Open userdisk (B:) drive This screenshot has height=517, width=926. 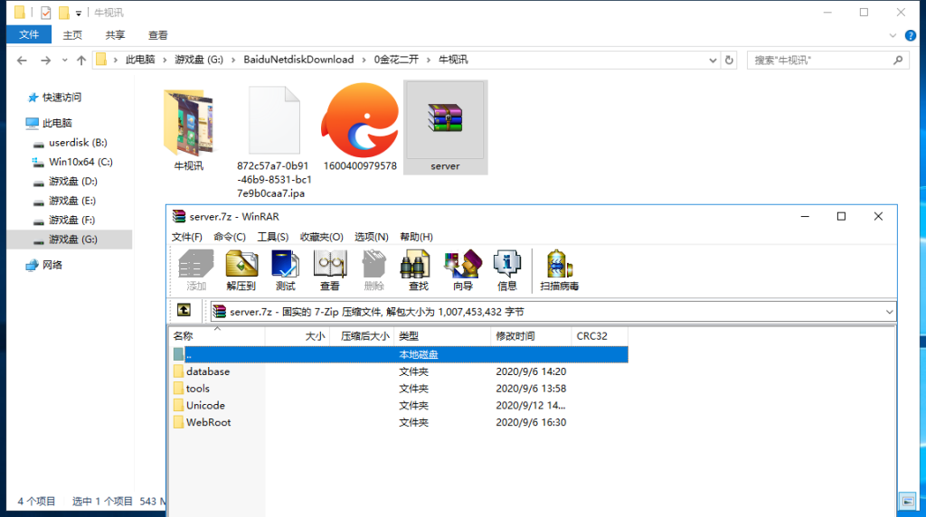click(x=78, y=142)
